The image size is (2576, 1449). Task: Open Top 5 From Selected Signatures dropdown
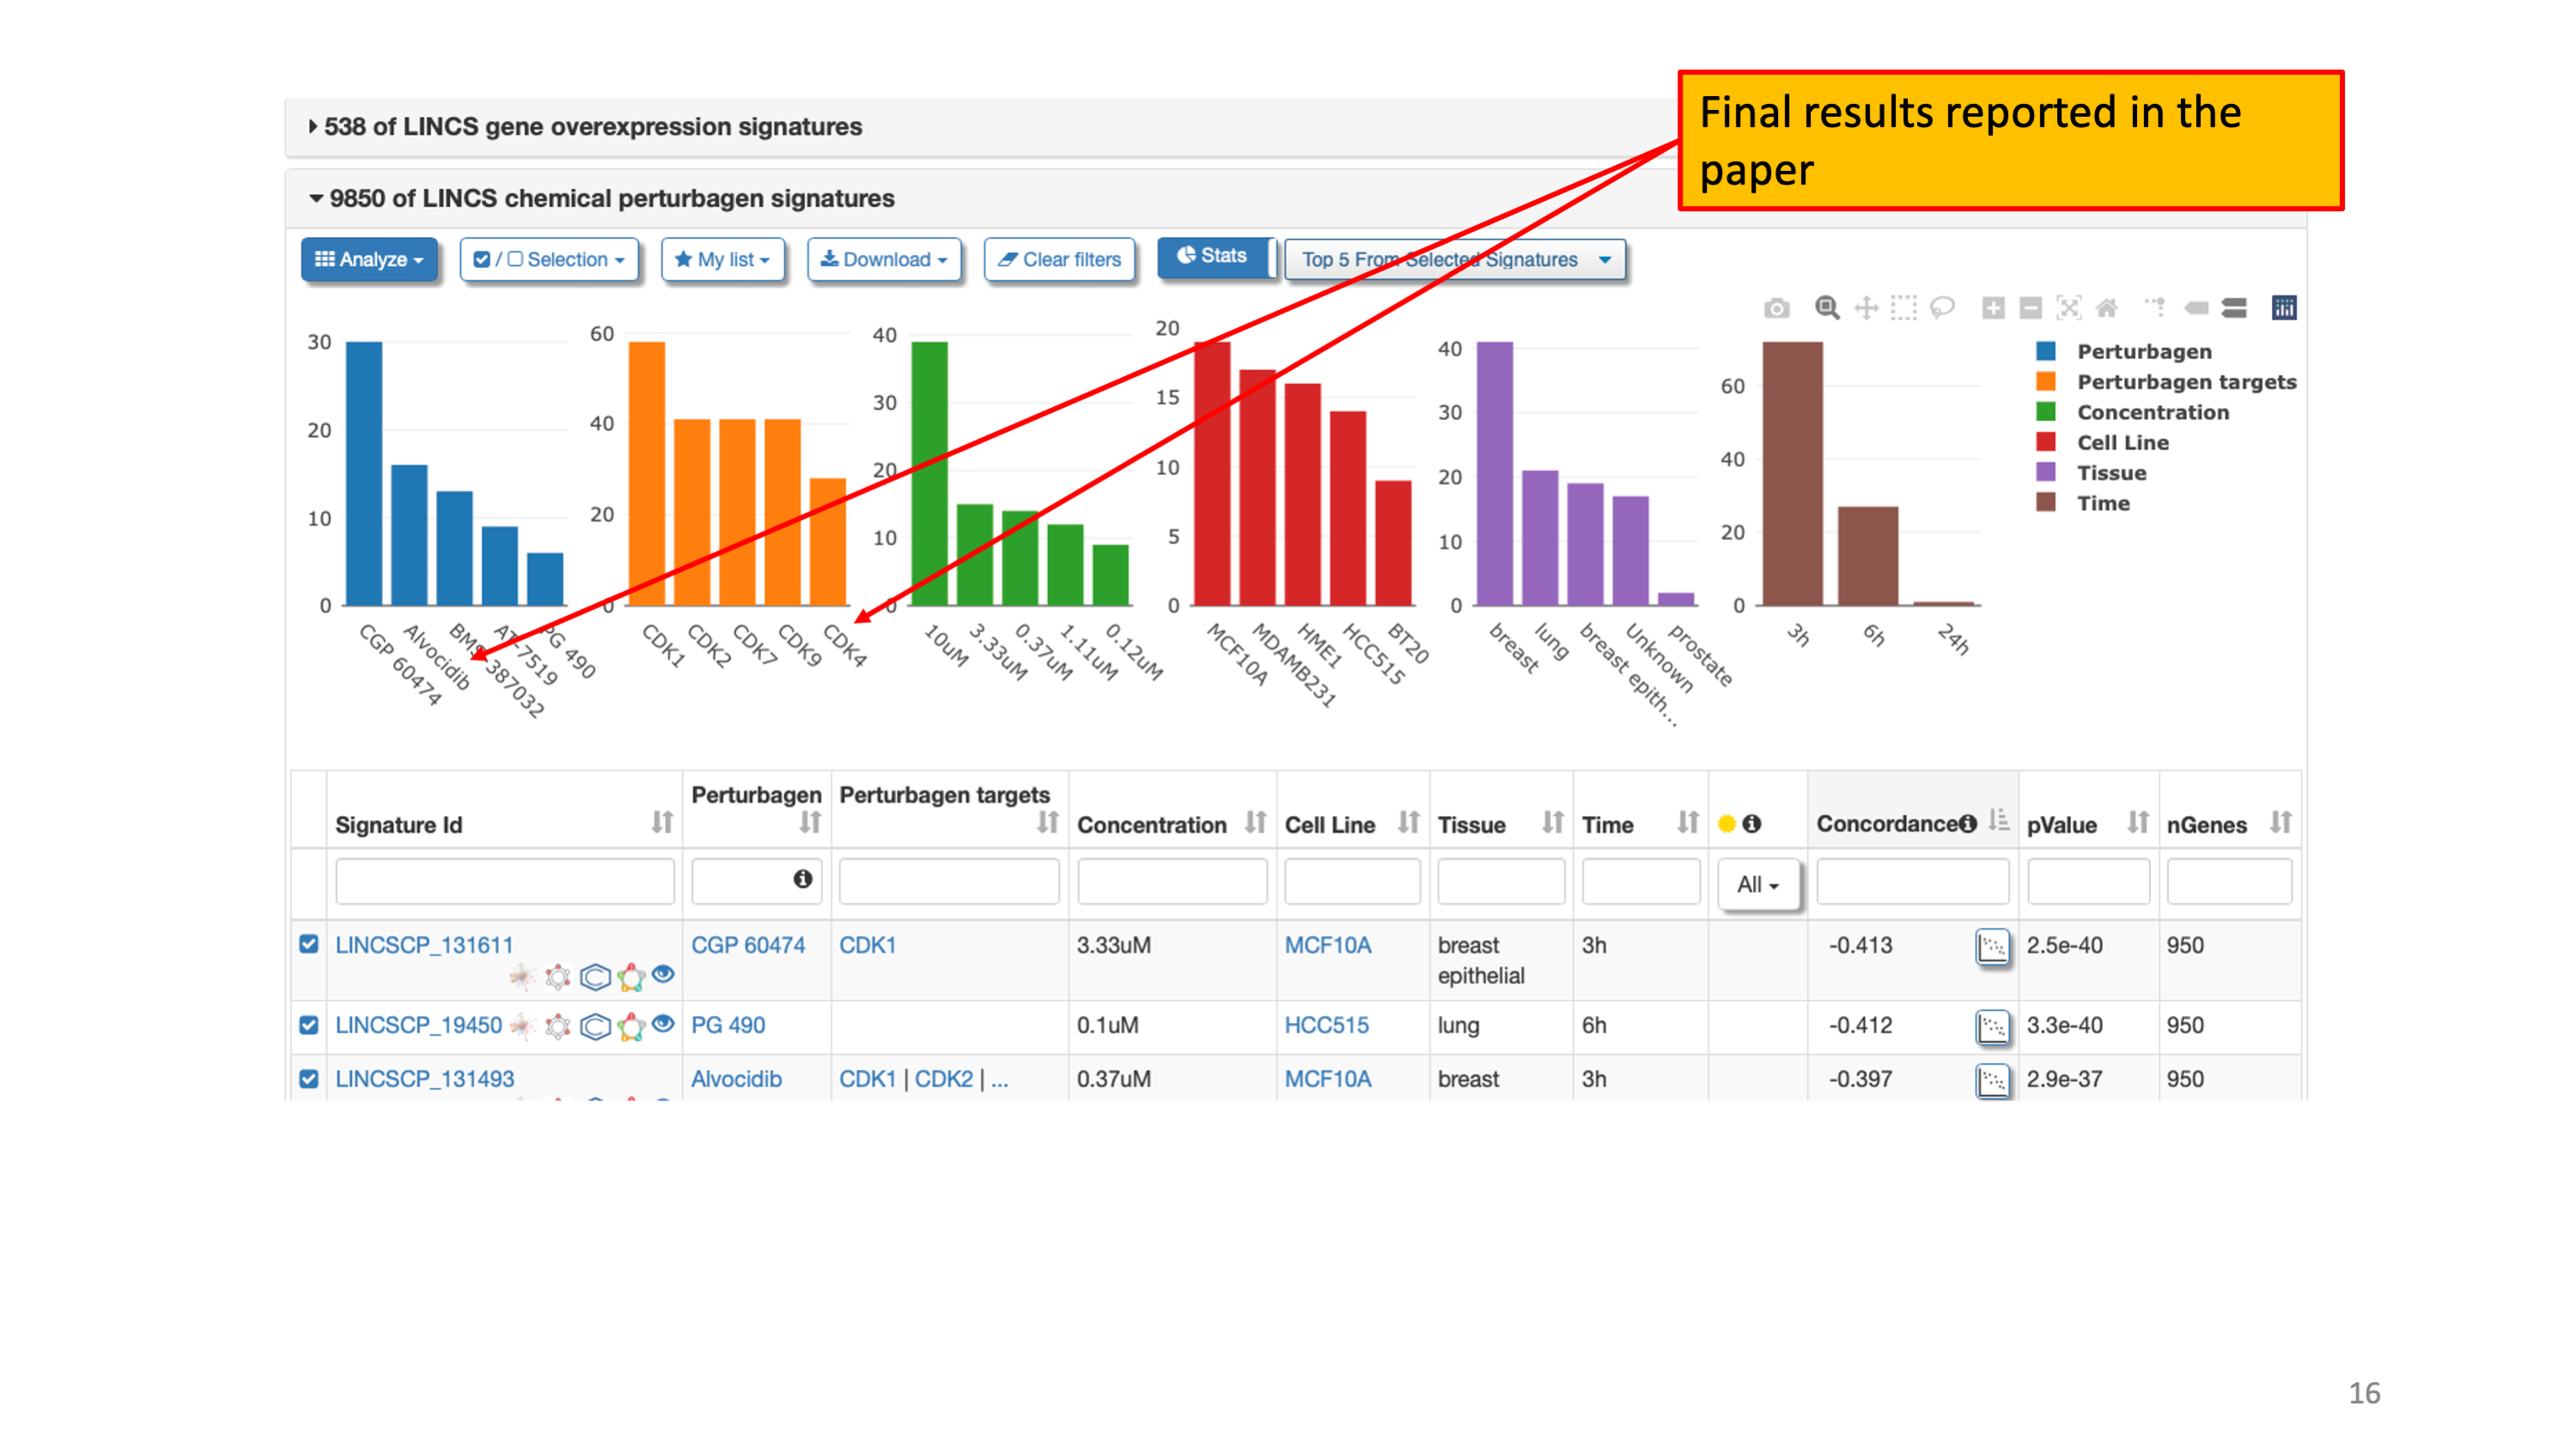tap(1454, 260)
